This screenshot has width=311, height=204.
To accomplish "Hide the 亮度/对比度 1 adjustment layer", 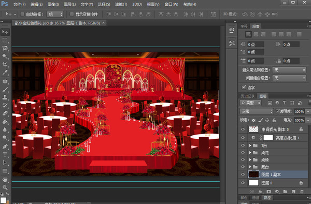I will pyautogui.click(x=243, y=137).
